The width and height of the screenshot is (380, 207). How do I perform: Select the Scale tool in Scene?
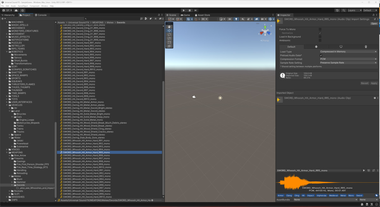point(169,38)
